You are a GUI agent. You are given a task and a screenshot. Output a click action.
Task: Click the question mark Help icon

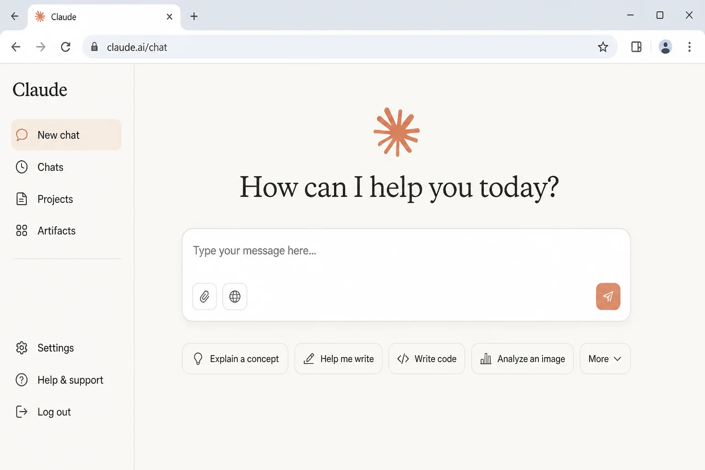click(22, 380)
